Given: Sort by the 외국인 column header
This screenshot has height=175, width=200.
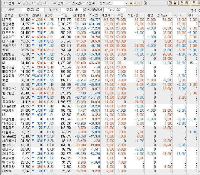Looking at the screenshot, I should click(x=93, y=15).
